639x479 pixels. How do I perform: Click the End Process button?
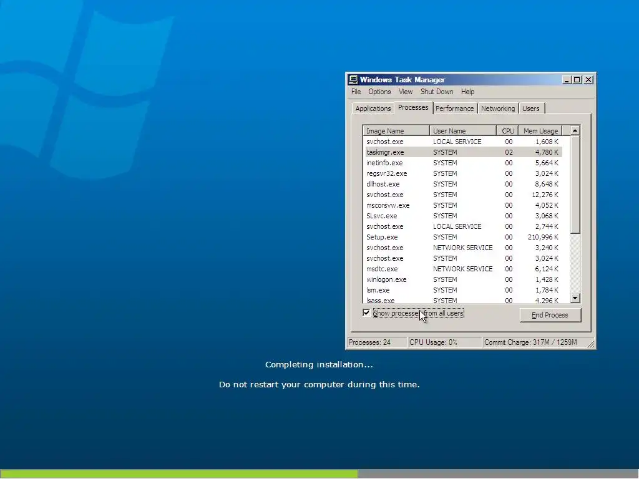pos(550,315)
